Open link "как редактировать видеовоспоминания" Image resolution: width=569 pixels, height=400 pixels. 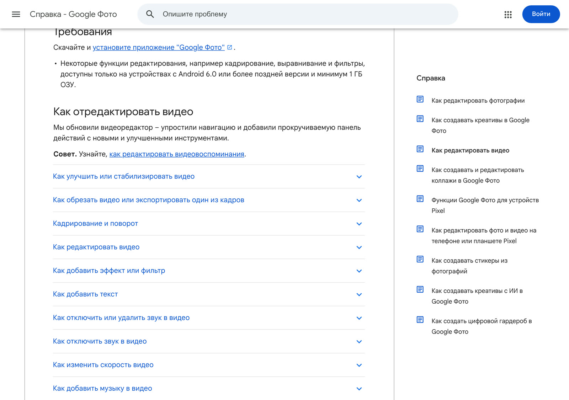click(x=177, y=154)
